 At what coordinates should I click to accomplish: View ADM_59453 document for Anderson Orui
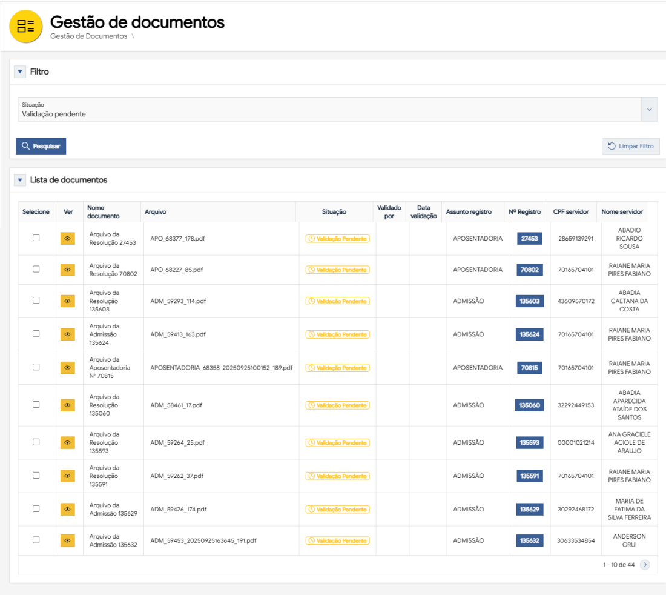point(67,540)
